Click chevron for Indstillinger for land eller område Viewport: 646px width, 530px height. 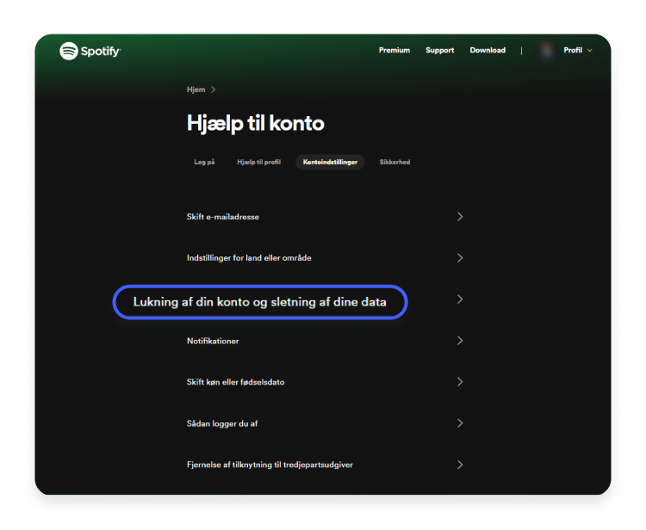click(460, 258)
